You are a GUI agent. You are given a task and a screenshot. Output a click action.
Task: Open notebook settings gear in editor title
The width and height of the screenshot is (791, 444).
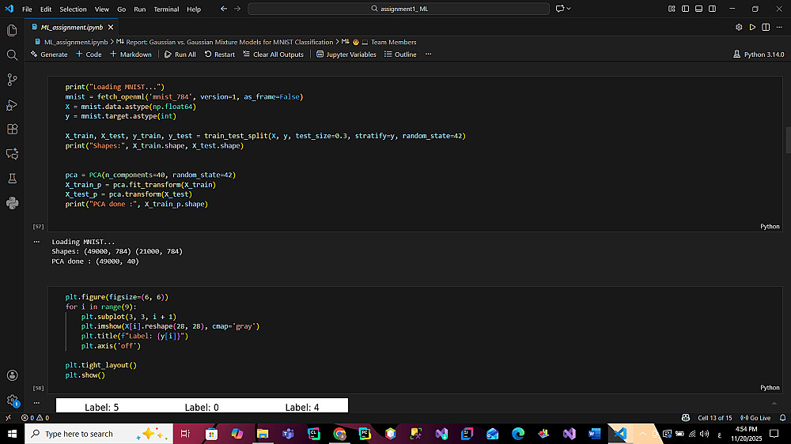pyautogui.click(x=739, y=27)
